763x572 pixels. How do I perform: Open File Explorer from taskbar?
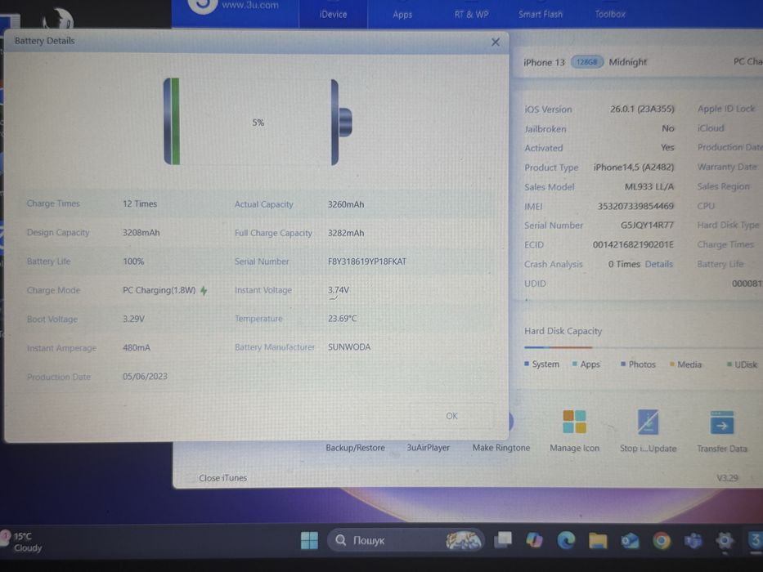click(598, 540)
